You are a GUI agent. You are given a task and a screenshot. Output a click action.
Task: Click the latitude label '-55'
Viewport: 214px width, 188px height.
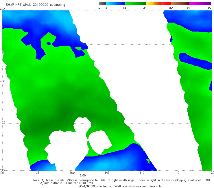(x=3, y=123)
